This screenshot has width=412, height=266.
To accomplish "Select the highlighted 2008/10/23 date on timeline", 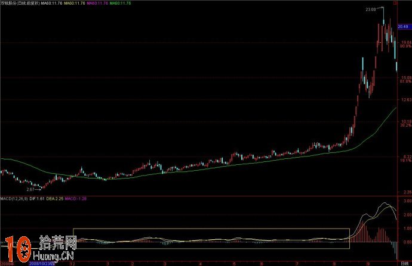I will coord(42,262).
